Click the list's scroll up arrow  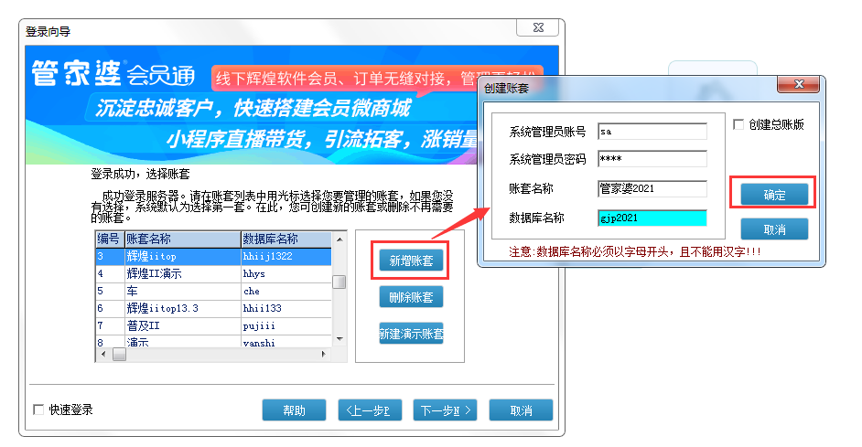tap(339, 239)
